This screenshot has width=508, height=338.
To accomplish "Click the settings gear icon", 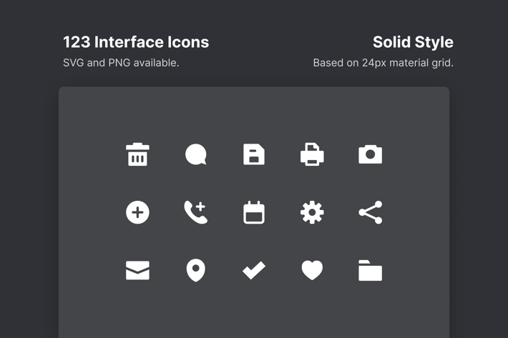I will [x=312, y=212].
